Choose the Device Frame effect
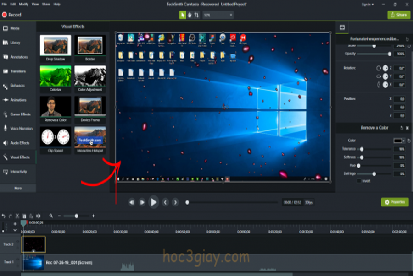Image resolution: width=413 pixels, height=276 pixels. click(90, 109)
